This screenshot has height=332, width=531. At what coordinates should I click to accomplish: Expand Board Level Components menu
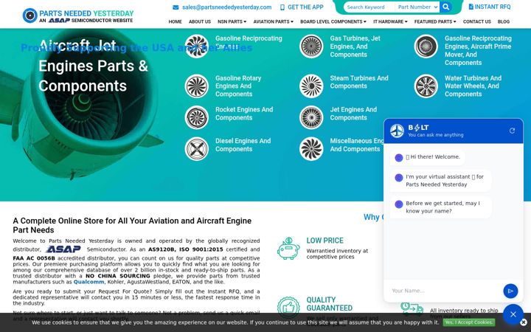333,21
